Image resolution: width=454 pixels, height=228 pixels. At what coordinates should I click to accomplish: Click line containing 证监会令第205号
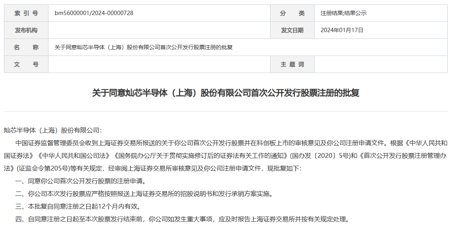[x=153, y=169]
